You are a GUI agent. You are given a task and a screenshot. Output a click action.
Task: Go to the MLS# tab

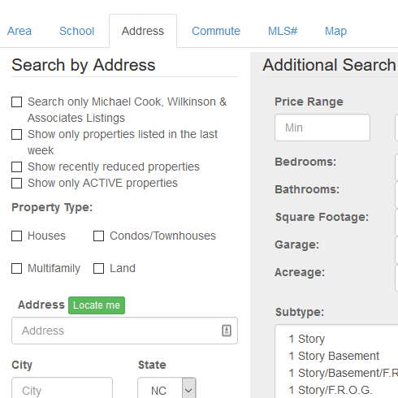[x=283, y=31]
